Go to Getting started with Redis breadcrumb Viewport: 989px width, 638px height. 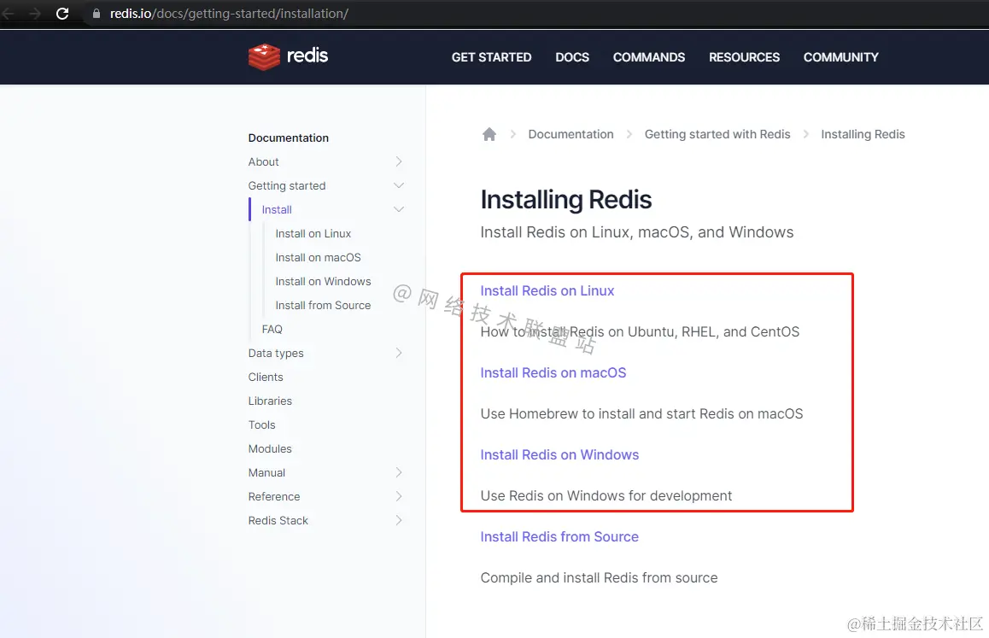tap(717, 134)
